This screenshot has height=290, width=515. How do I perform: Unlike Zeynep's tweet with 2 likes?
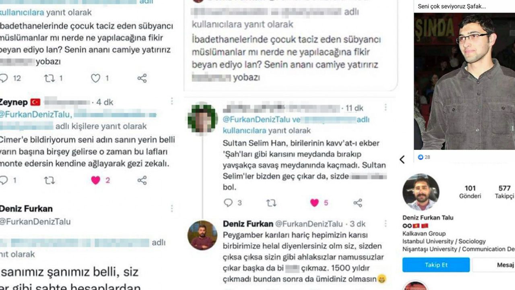coord(95,180)
